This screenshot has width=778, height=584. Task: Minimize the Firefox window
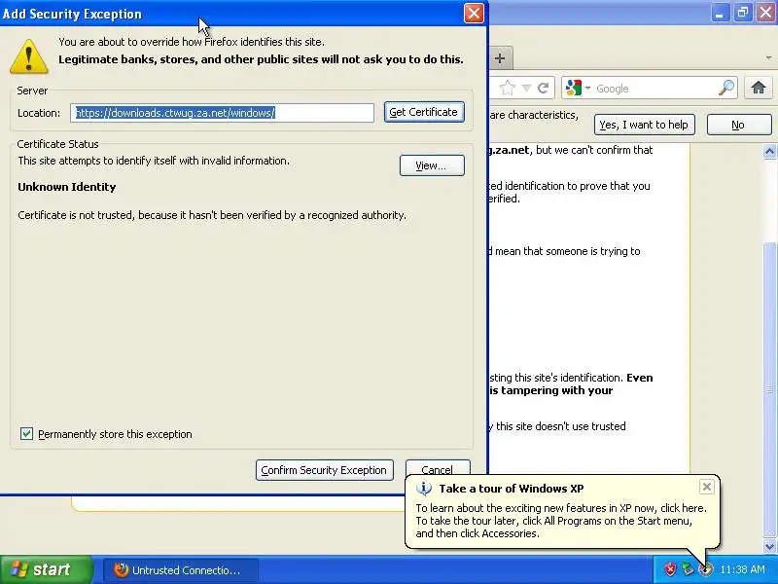[719, 13]
